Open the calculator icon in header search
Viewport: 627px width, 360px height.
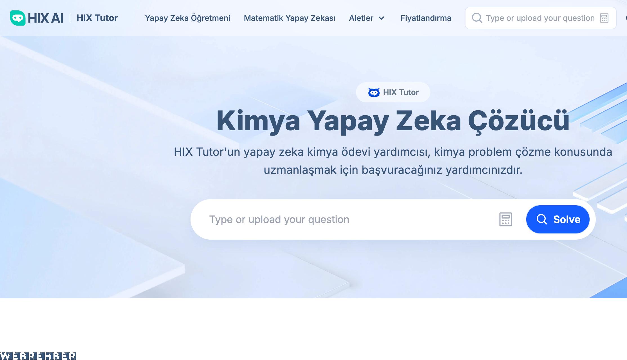coord(604,18)
